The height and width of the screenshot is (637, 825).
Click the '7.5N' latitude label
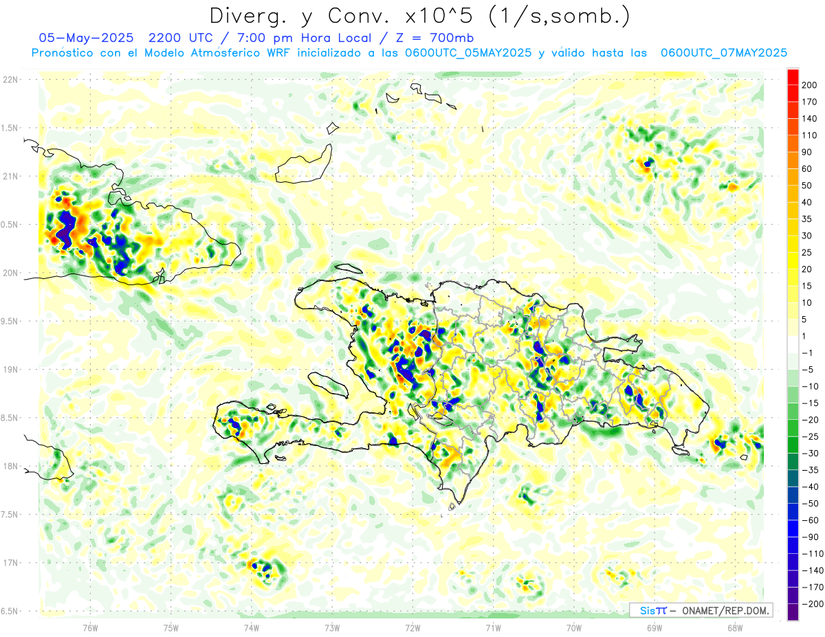pyautogui.click(x=10, y=514)
